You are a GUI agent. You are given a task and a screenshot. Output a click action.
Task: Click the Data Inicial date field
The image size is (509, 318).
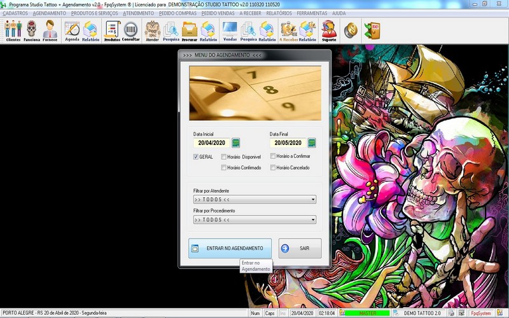point(212,142)
